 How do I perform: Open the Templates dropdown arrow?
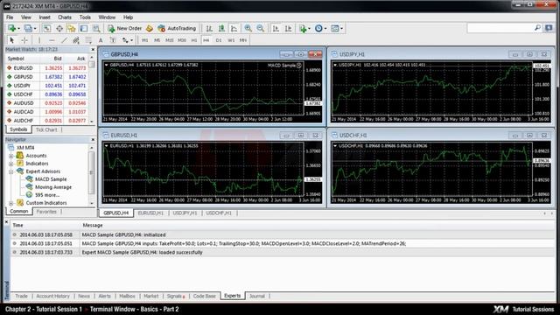click(342, 29)
